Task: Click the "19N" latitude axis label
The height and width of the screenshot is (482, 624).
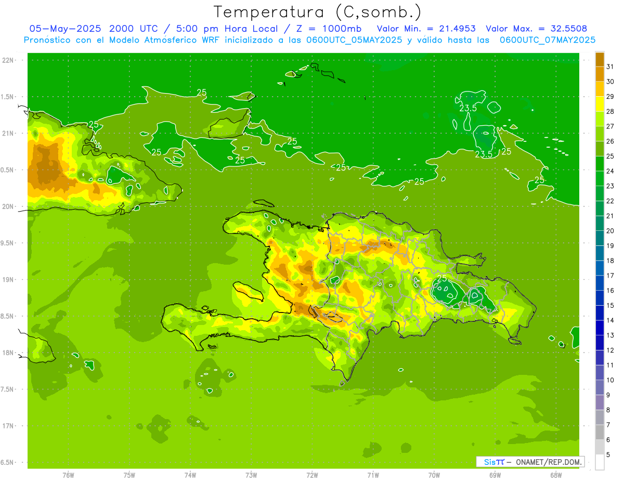Action: 8,280
